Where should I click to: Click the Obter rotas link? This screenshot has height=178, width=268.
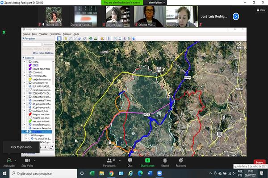tap(38, 53)
